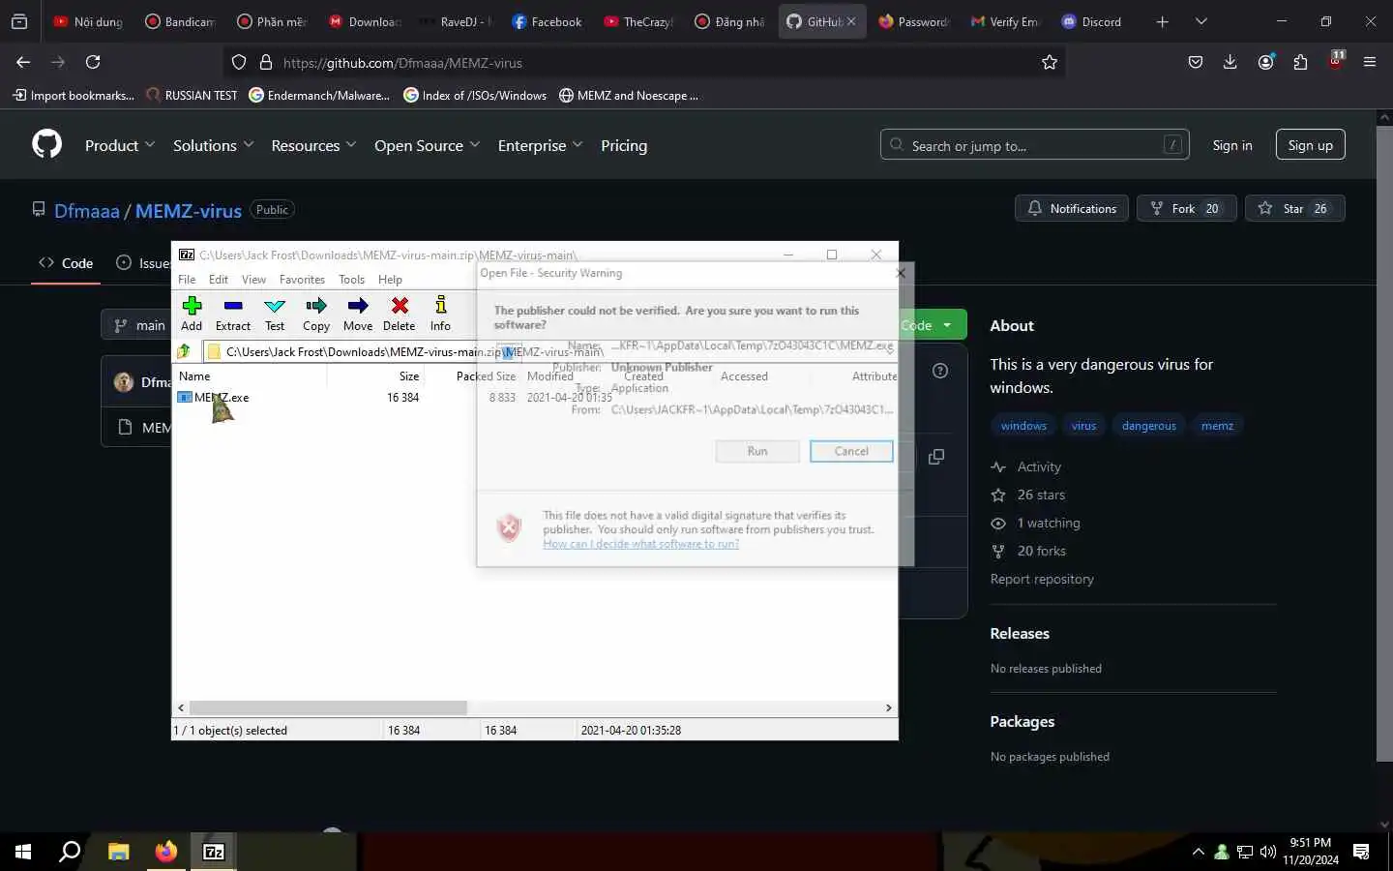Open 'How can I decide what software to run?' link

(x=640, y=544)
